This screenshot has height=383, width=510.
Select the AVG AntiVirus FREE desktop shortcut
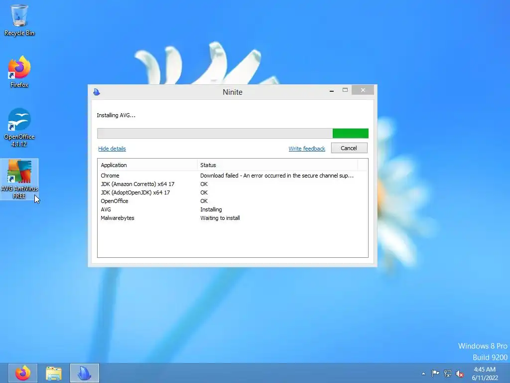[19, 179]
